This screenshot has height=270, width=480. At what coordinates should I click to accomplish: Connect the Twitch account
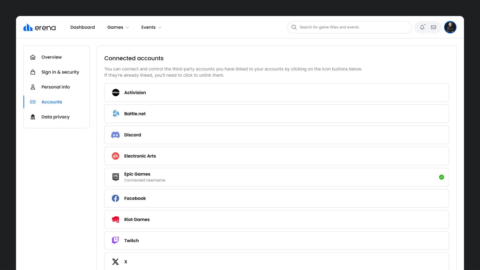tap(277, 241)
